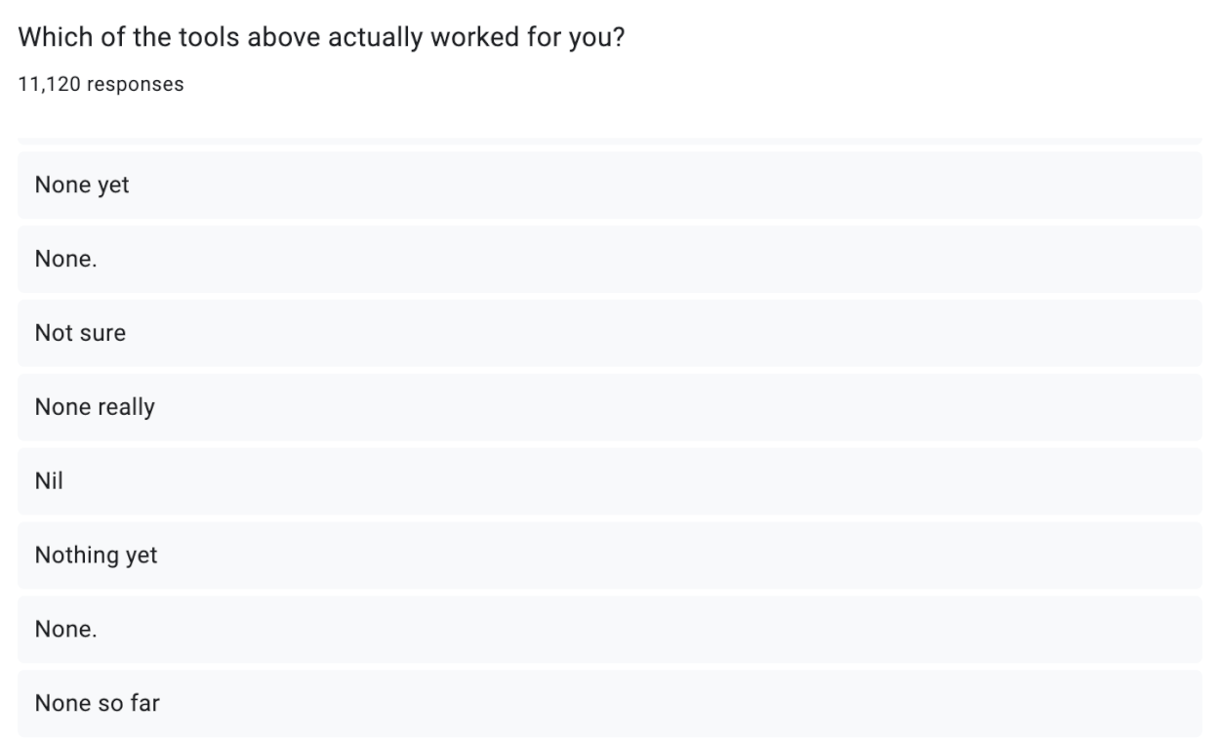Screen dimensions: 1220x744
Task: Click the partially visible row atop the list
Action: pyautogui.click(x=609, y=142)
